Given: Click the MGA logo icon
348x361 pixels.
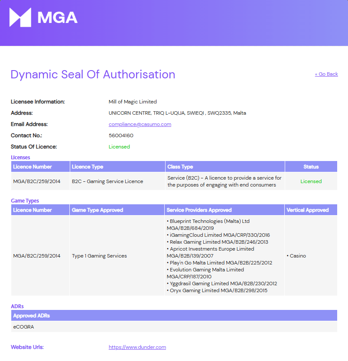Looking at the screenshot, I should pos(20,17).
